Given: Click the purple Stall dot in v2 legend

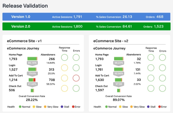Looking at the screenshot, I should (148, 107).
